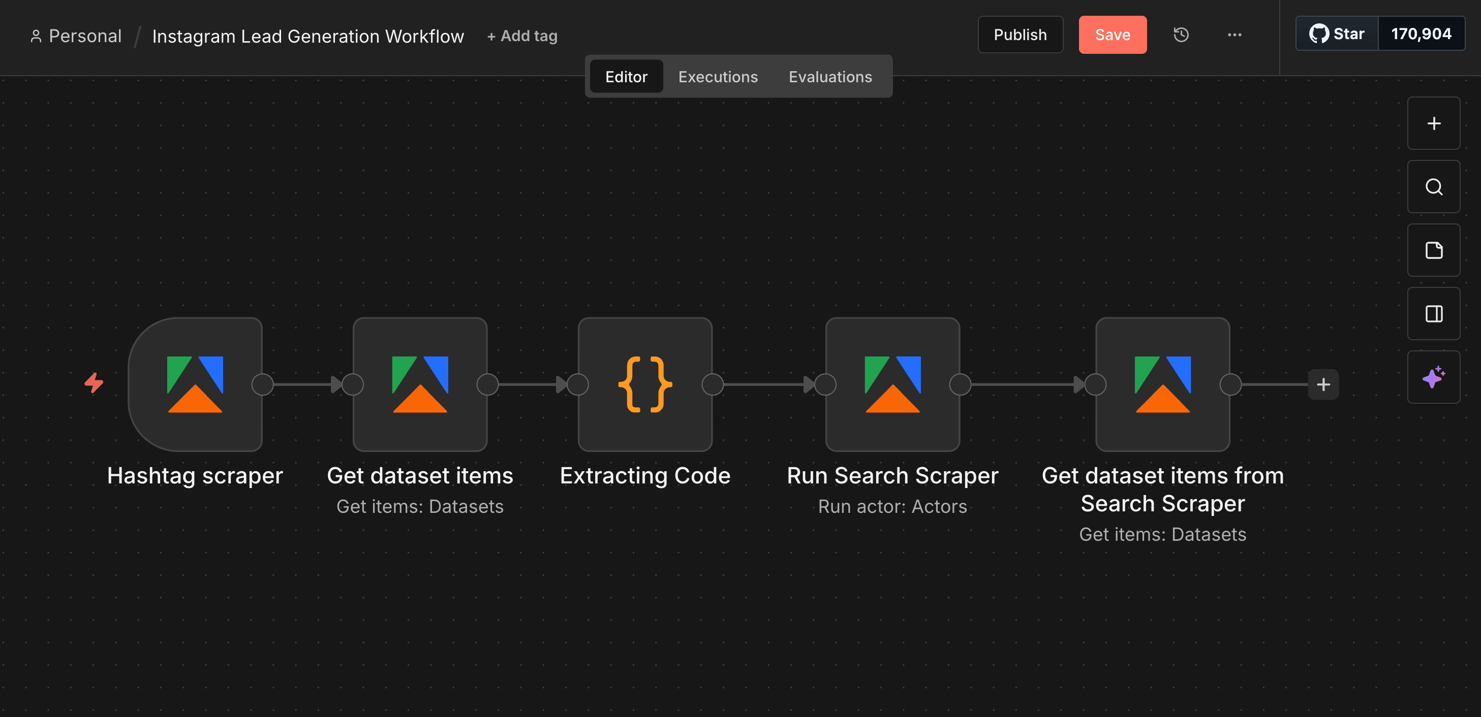The image size is (1481, 717).
Task: Click the person icon next to Personal
Action: 36,35
